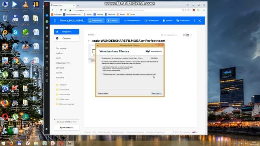
Task: Open the Windows Start button
Action: 3,143
